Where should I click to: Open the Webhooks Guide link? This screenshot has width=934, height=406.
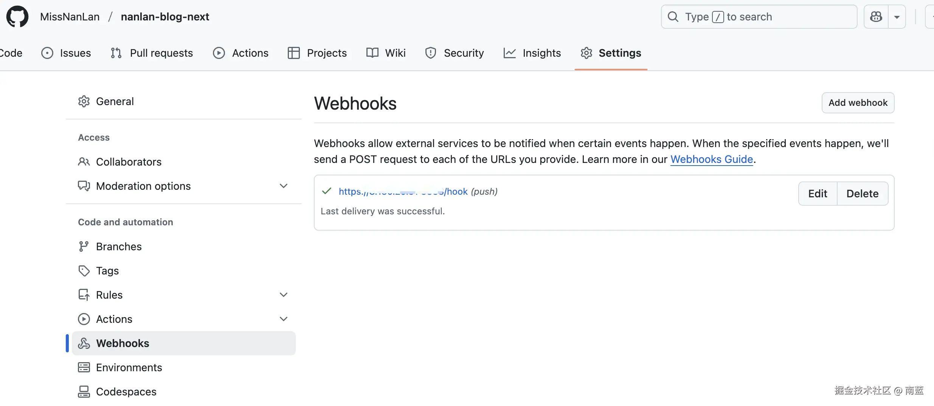tap(712, 160)
